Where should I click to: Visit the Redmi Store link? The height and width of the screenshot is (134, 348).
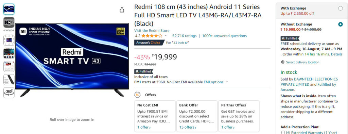click(152, 31)
